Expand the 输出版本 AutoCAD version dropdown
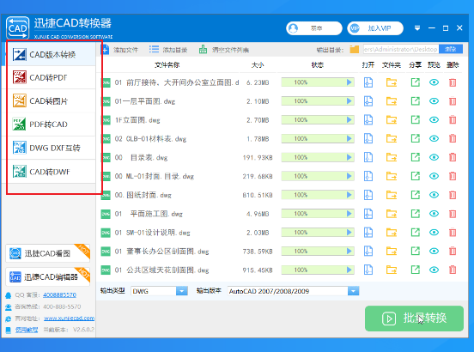474x352 pixels. pos(353,291)
